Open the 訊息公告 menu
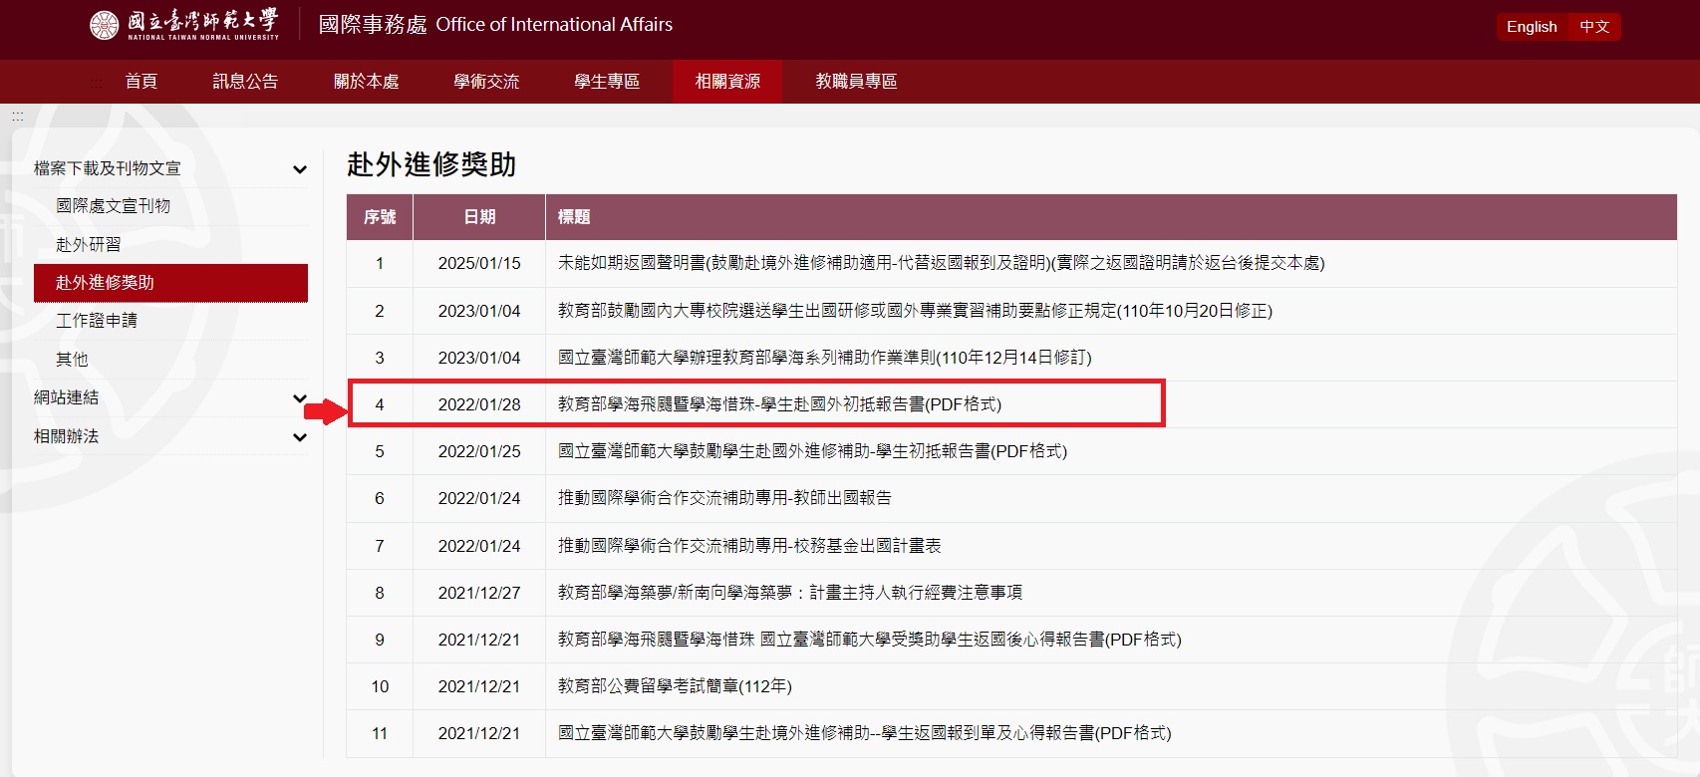Image resolution: width=1700 pixels, height=777 pixels. [245, 82]
